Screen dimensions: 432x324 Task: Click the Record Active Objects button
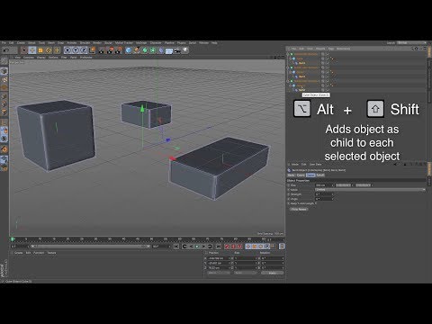tap(227, 247)
